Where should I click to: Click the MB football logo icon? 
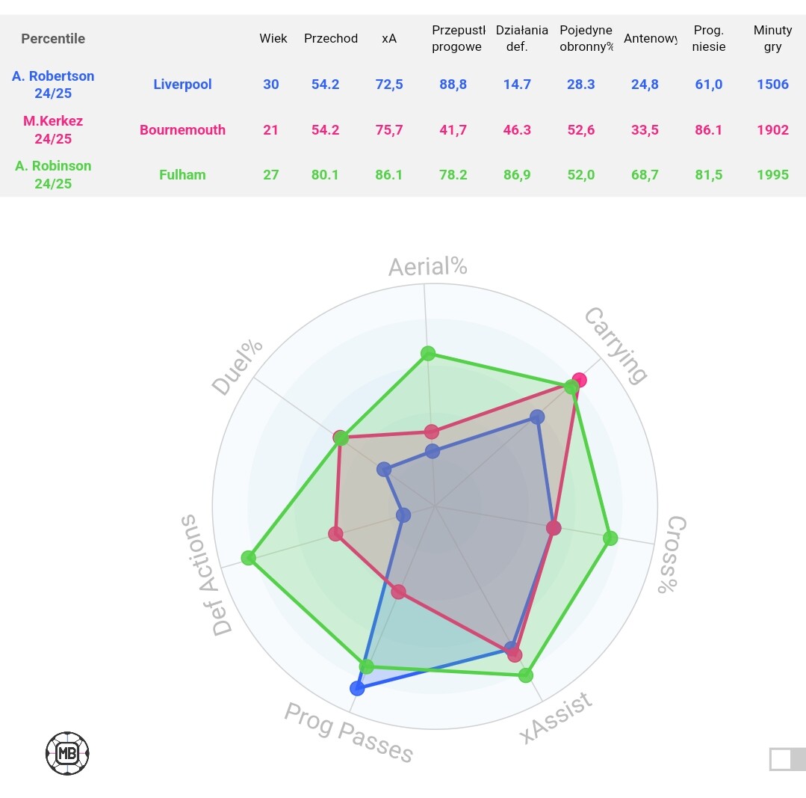[67, 753]
